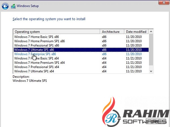Select Windows 7 Ultimate SP1 x86 row
170x127 pixels.
pyautogui.click(x=81, y=50)
